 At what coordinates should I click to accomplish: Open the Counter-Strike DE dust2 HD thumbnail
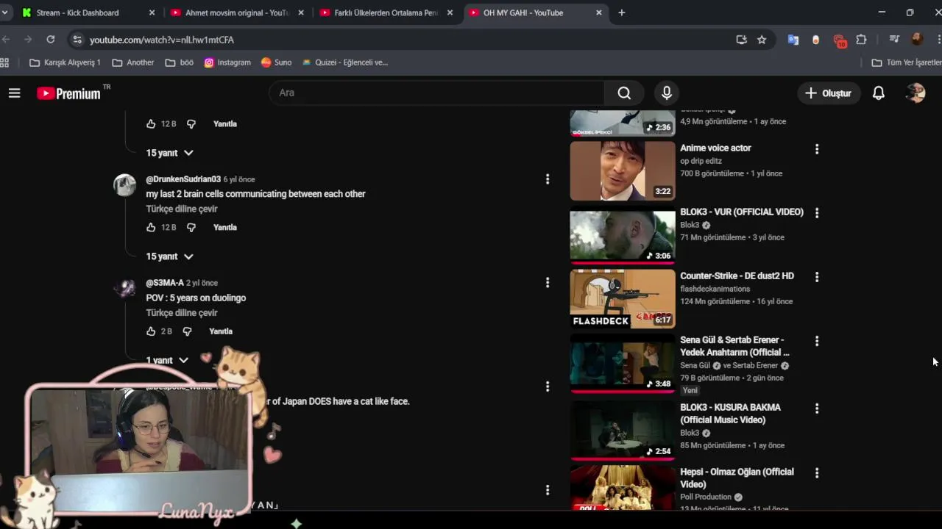(x=623, y=298)
